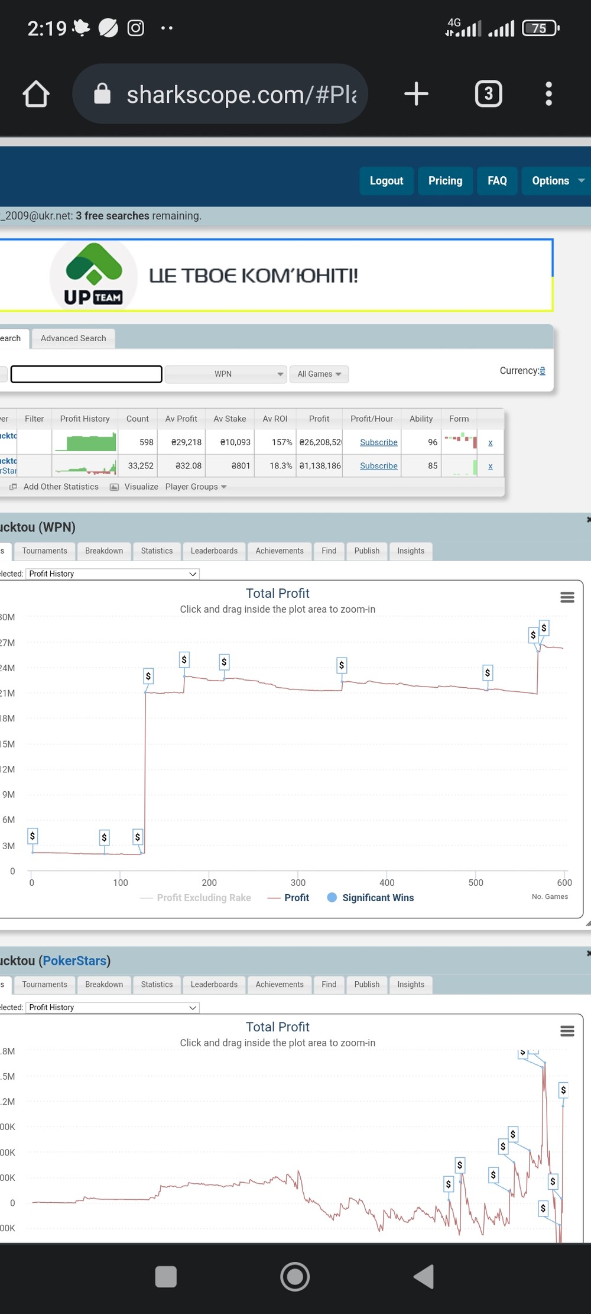Open Insights tab in WPN panel

(x=411, y=551)
